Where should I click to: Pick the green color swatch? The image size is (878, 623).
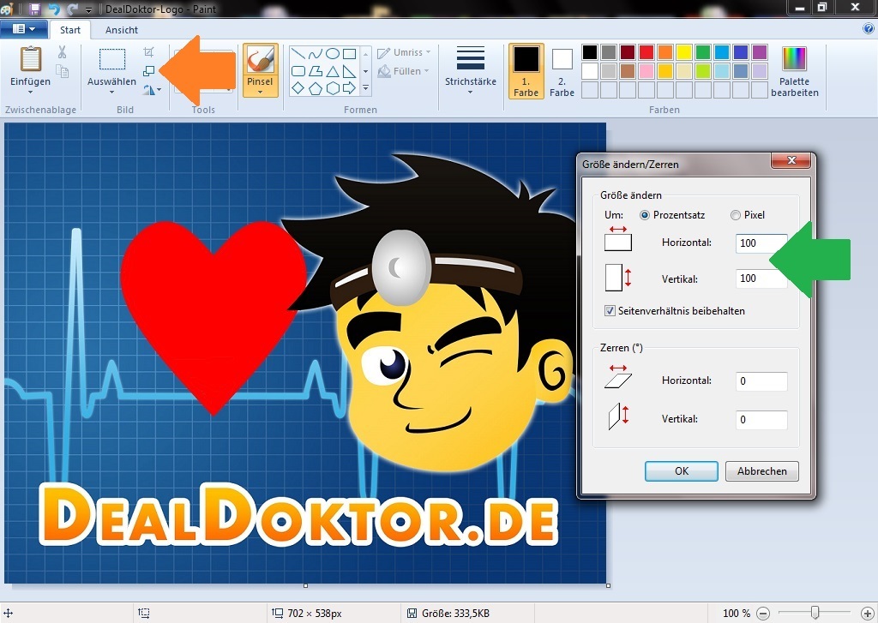703,52
